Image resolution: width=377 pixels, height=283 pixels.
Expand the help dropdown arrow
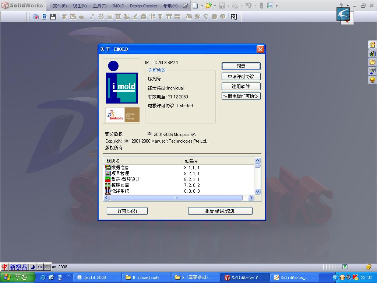pos(348,6)
